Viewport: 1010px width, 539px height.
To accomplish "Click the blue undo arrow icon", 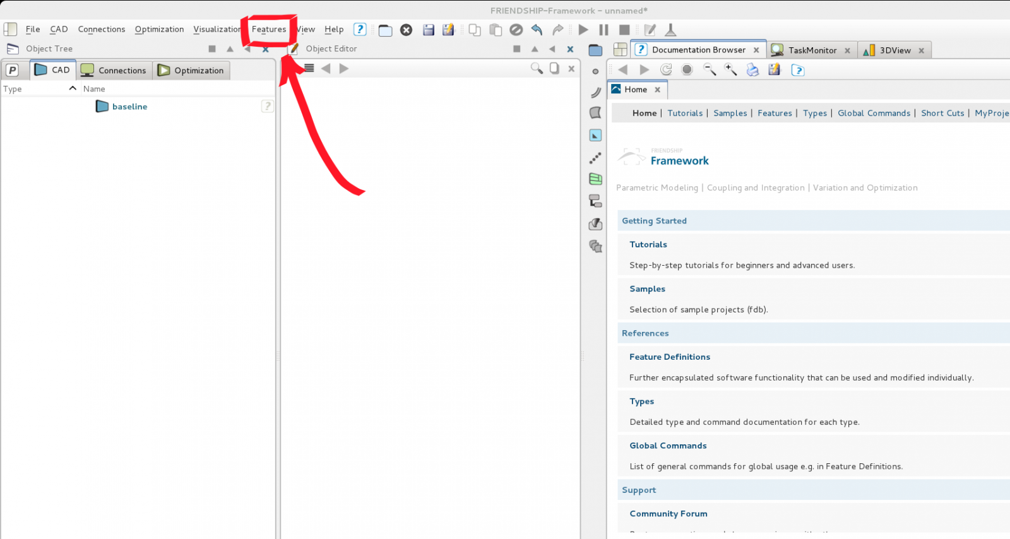I will coord(537,30).
